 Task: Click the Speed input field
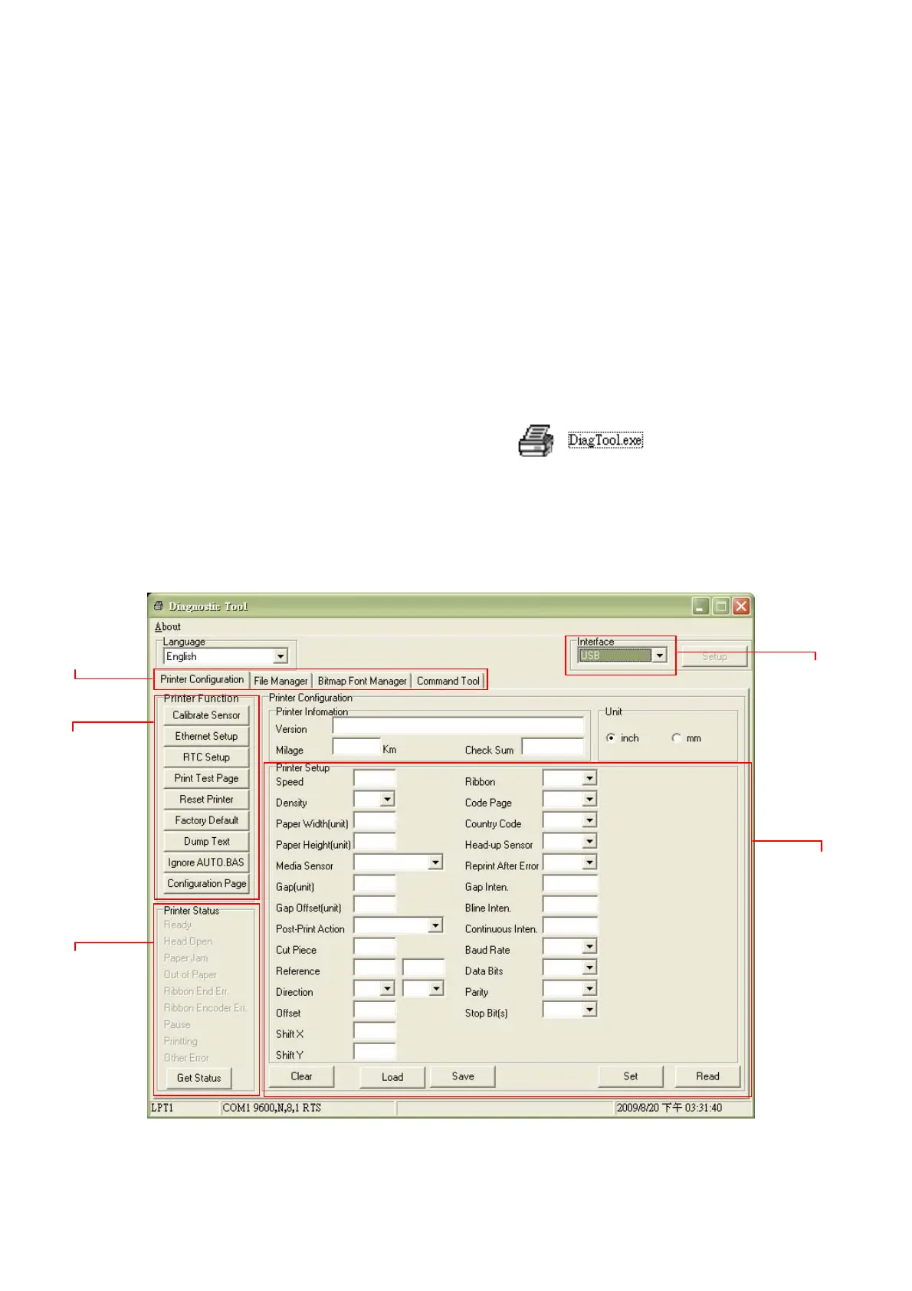[x=375, y=779]
